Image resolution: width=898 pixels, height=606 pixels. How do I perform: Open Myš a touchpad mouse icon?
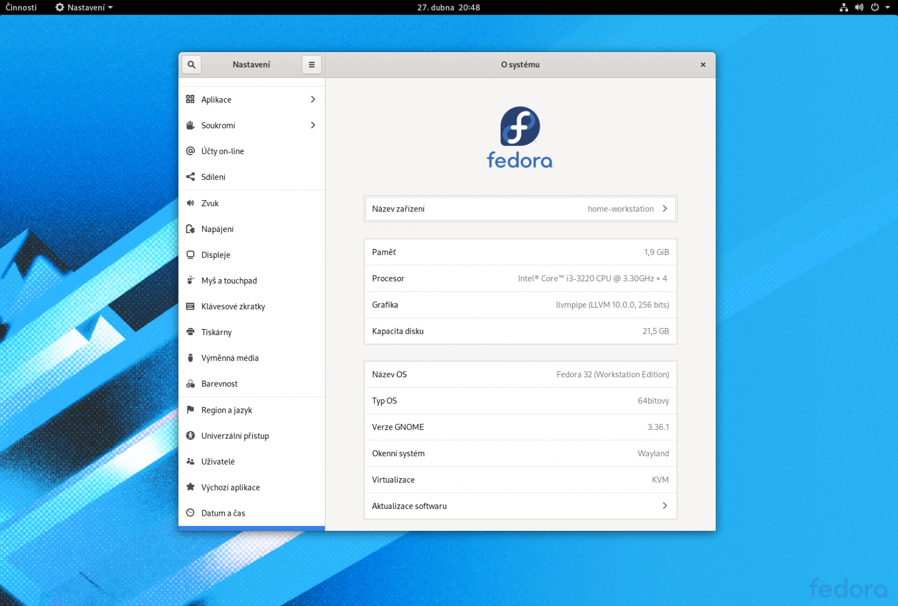click(190, 280)
